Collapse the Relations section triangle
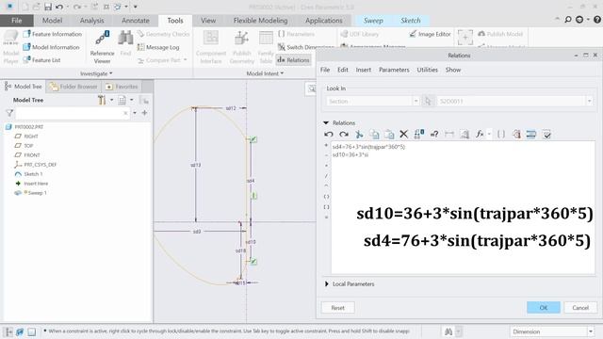 [x=326, y=123]
